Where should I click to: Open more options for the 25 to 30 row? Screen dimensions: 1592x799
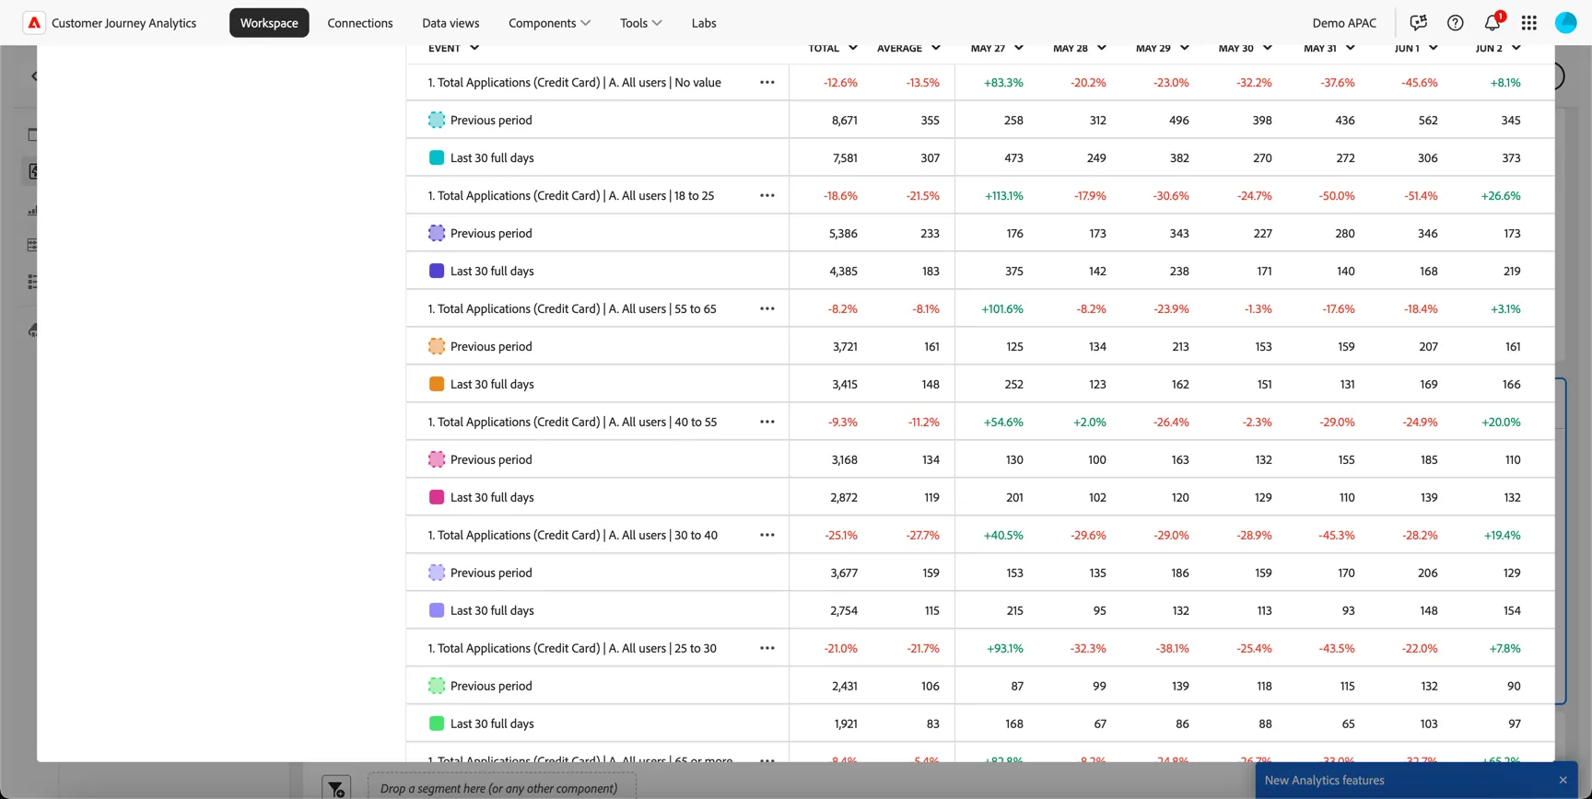(x=767, y=649)
